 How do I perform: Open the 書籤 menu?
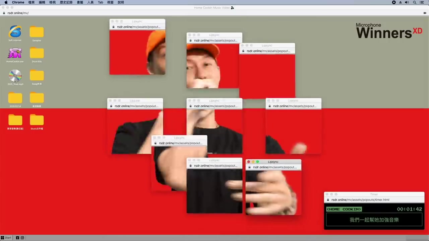tap(80, 2)
